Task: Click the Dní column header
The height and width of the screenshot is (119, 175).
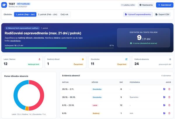Action: pyautogui.click(x=121, y=82)
